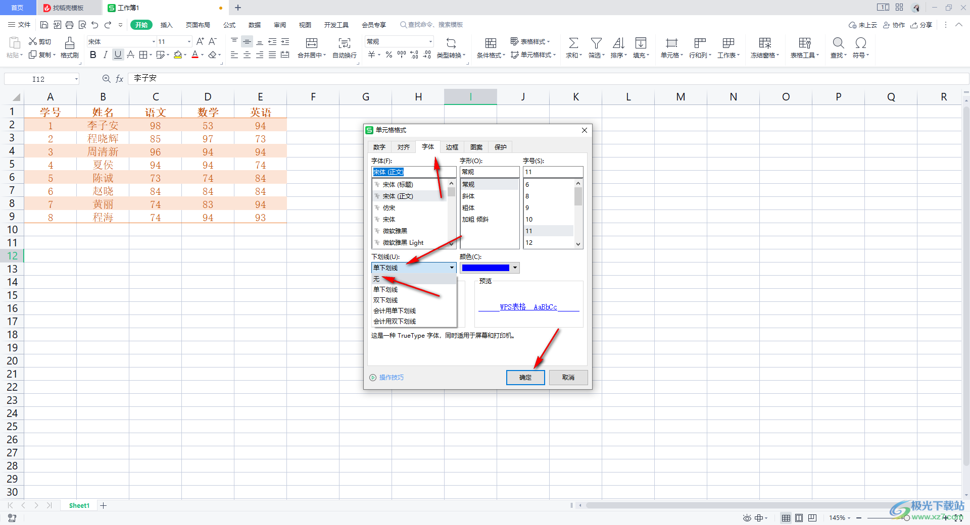Click the Filter (筛选) funnel icon
This screenshot has width=970, height=525.
pyautogui.click(x=596, y=43)
